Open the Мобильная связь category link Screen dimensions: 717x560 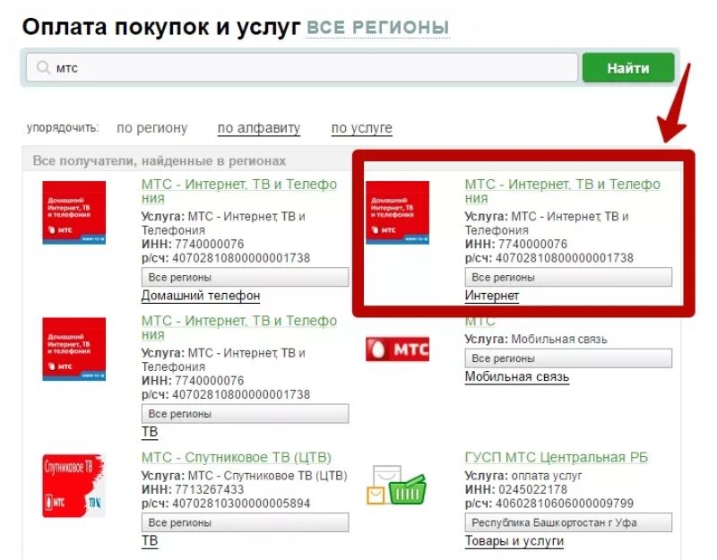[517, 377]
